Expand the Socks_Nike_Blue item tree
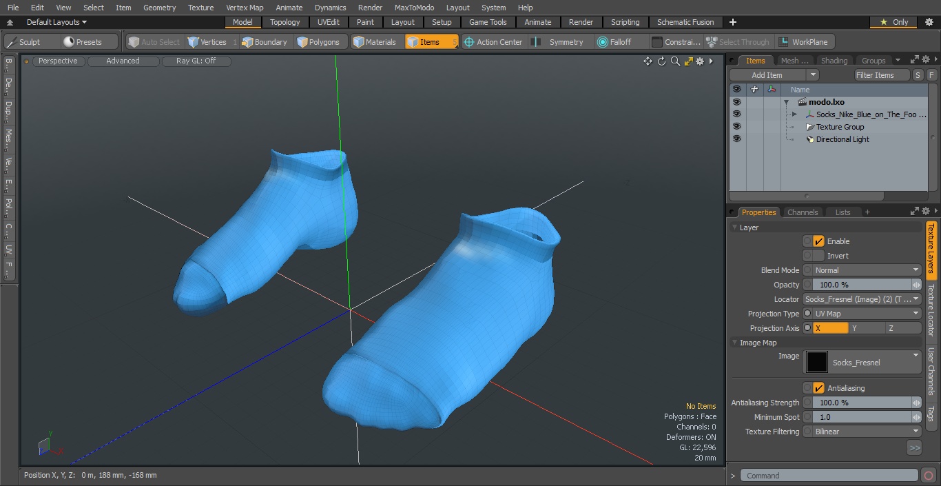Image resolution: width=941 pixels, height=486 pixels. [794, 114]
